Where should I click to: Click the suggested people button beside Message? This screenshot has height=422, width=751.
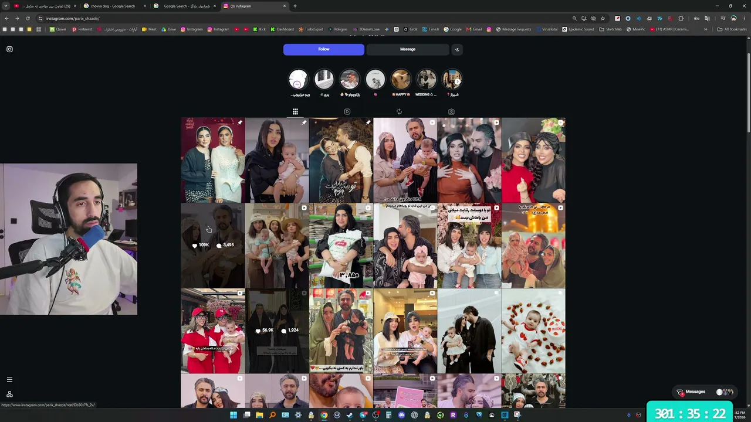click(457, 49)
